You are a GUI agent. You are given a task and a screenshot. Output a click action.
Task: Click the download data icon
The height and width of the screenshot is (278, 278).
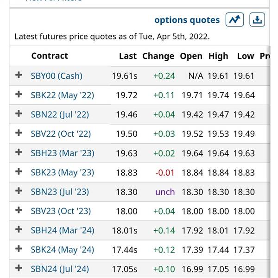click(257, 19)
